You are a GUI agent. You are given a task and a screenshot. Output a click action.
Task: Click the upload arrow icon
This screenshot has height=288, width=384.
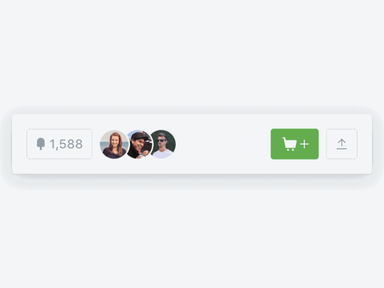(x=341, y=144)
